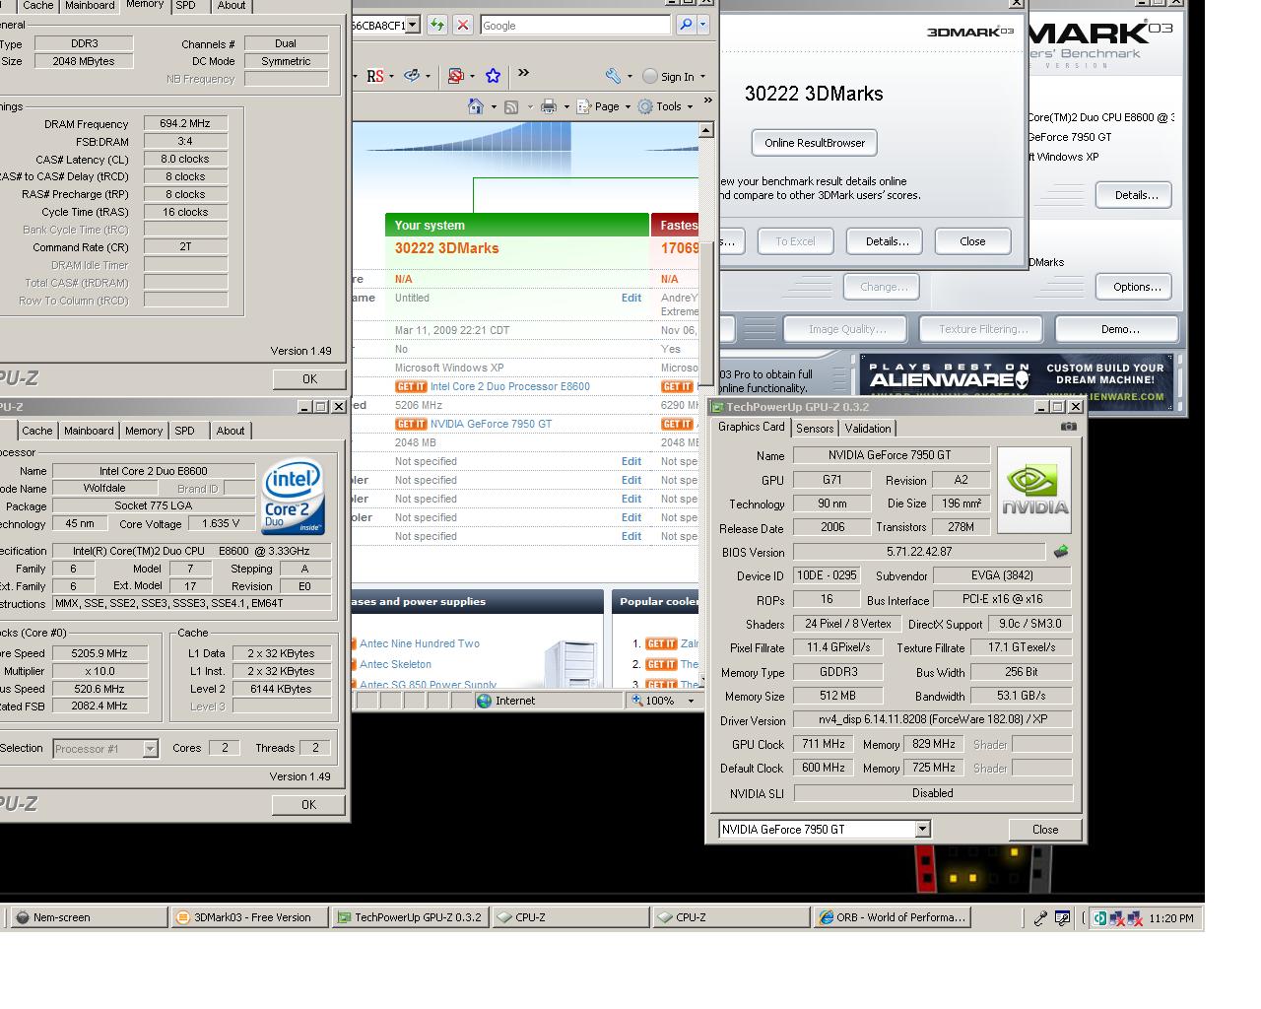Click the webpage vertical scrollbar up arrow

click(x=705, y=130)
